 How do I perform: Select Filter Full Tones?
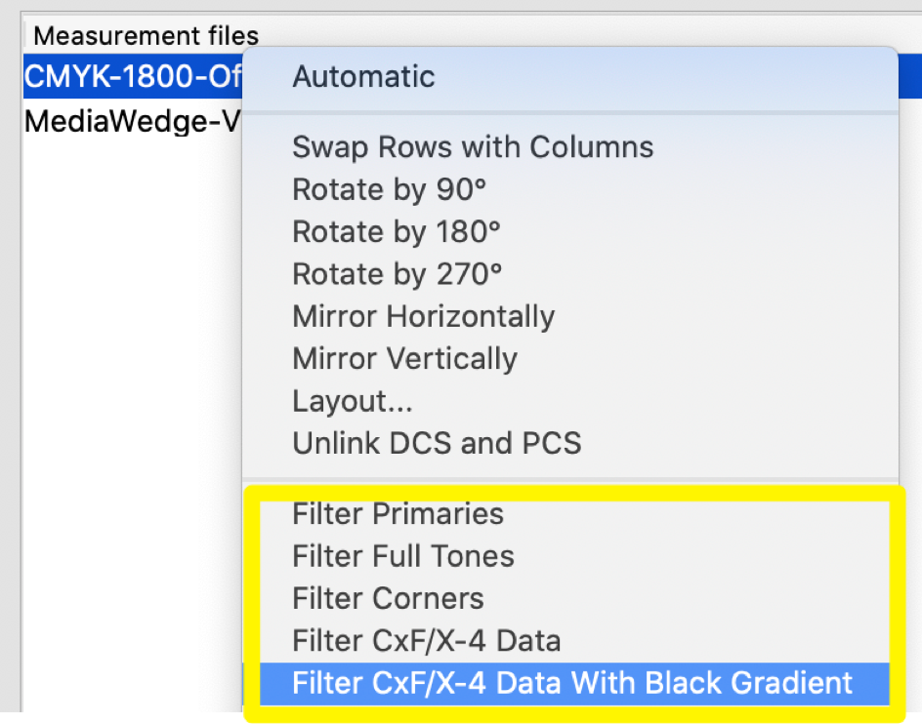point(574,556)
